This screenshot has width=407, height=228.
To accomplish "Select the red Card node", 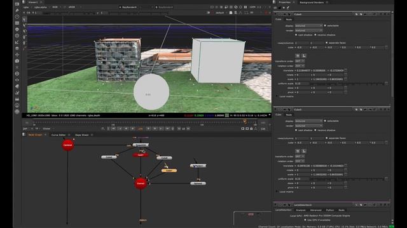I will 141,155.
